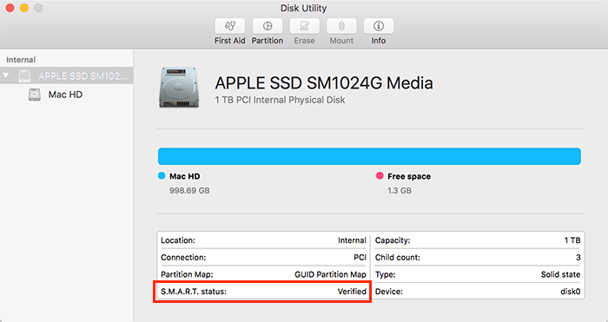Click the pink Free space legend dot

tap(380, 176)
